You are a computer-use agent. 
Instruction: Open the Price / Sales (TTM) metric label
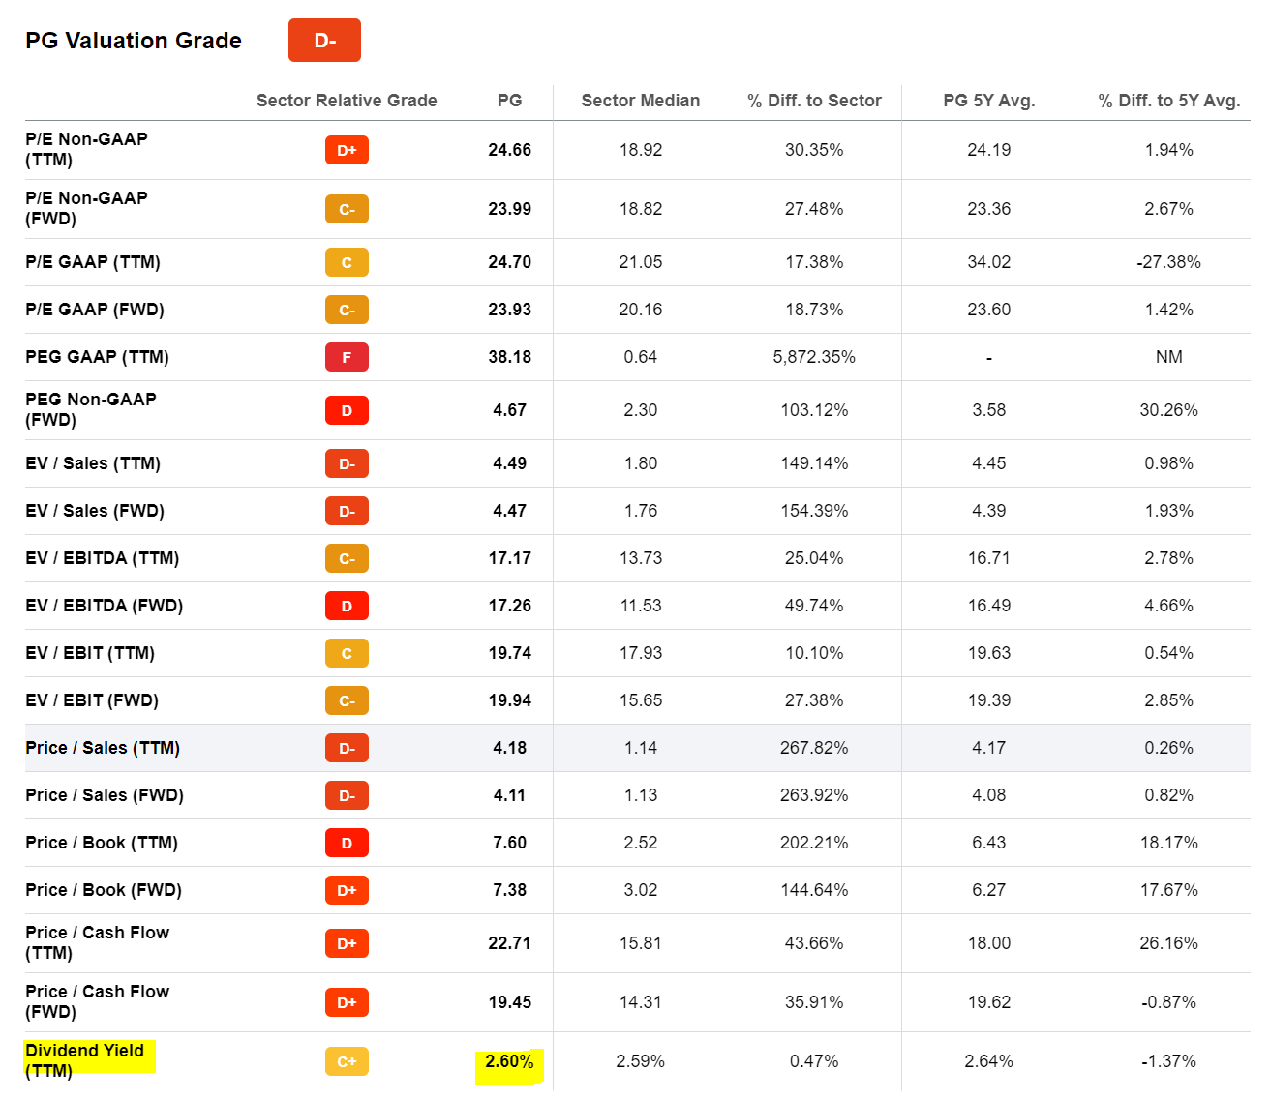tap(103, 748)
